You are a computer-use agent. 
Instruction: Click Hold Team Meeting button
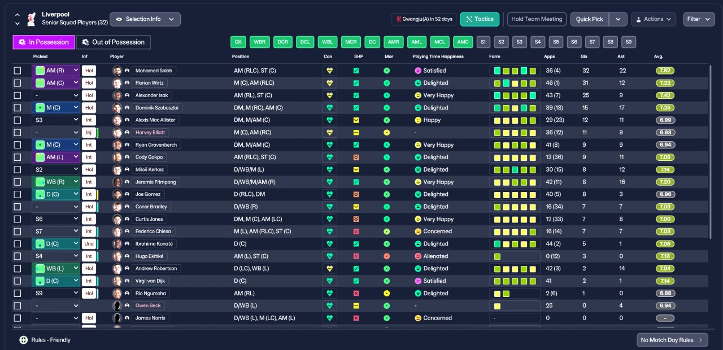point(537,19)
